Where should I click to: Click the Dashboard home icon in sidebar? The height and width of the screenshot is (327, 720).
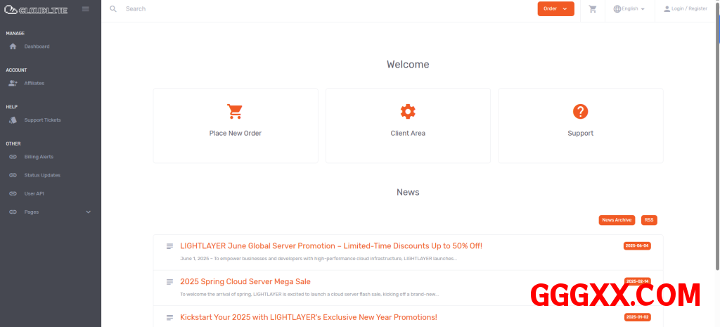click(13, 46)
